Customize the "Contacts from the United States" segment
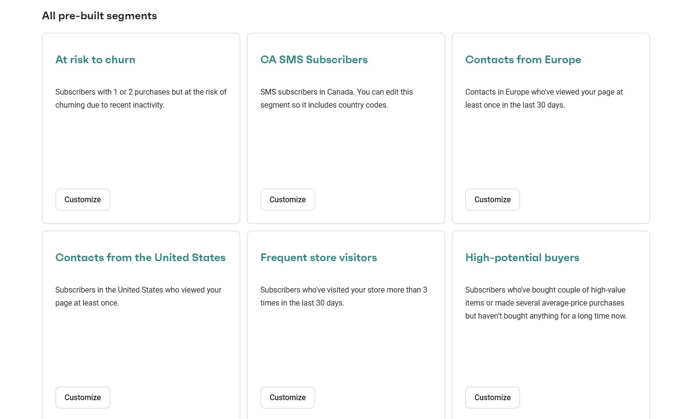The width and height of the screenshot is (693, 419). click(x=83, y=397)
